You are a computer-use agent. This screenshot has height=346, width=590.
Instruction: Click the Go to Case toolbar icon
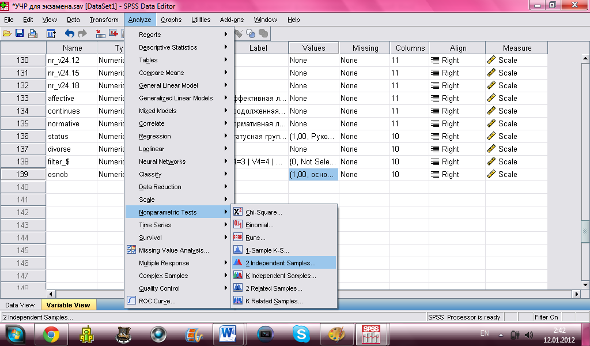point(100,33)
